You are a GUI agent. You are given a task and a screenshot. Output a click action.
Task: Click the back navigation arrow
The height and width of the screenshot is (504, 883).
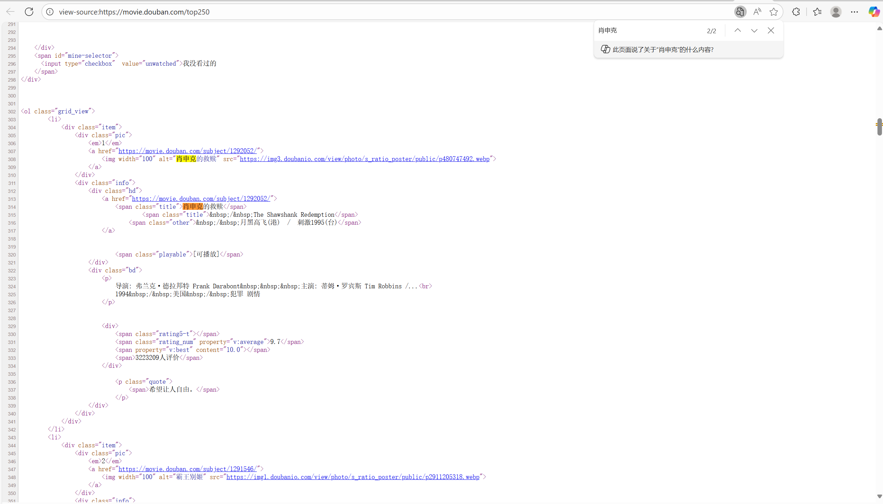point(10,12)
